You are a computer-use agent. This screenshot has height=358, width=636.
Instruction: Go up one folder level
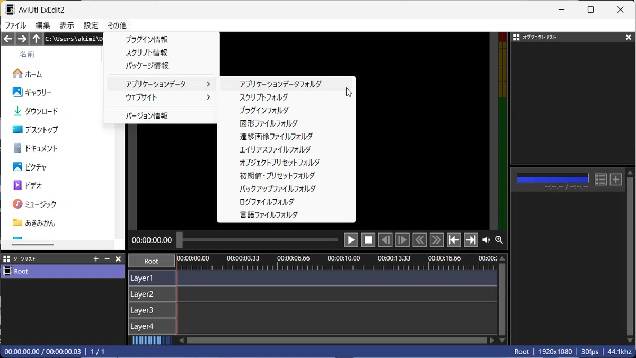tap(36, 39)
